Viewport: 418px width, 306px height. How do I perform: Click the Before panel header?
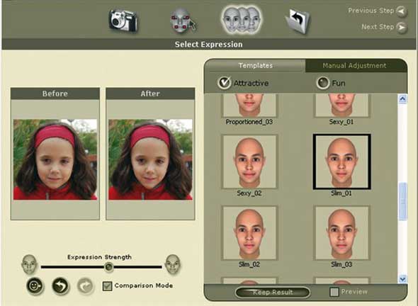click(55, 93)
